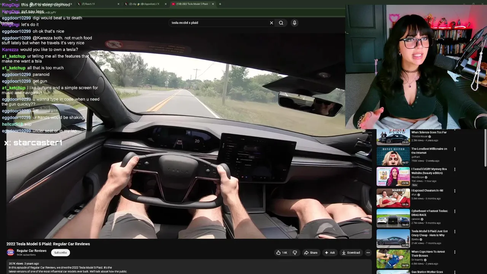Open Regular Car Reviews channel avatar

pyautogui.click(x=11, y=252)
